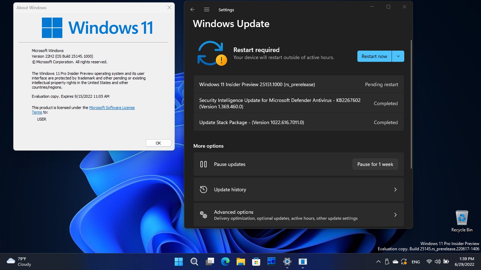The height and width of the screenshot is (270, 481).
Task: Open the blue column-panel app on the taskbar
Action: coord(271,262)
